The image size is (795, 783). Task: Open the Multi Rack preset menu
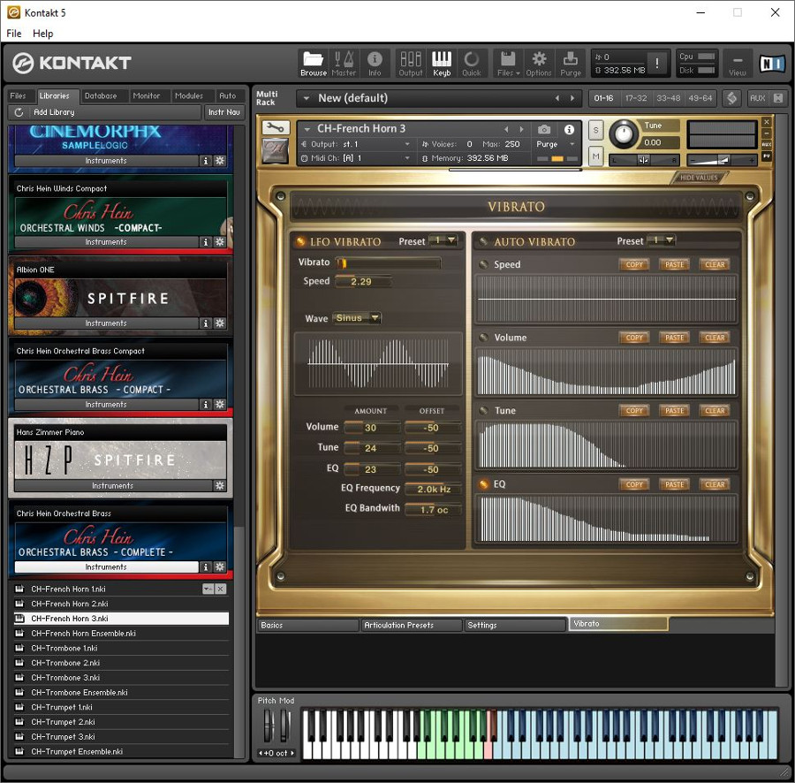click(x=307, y=98)
